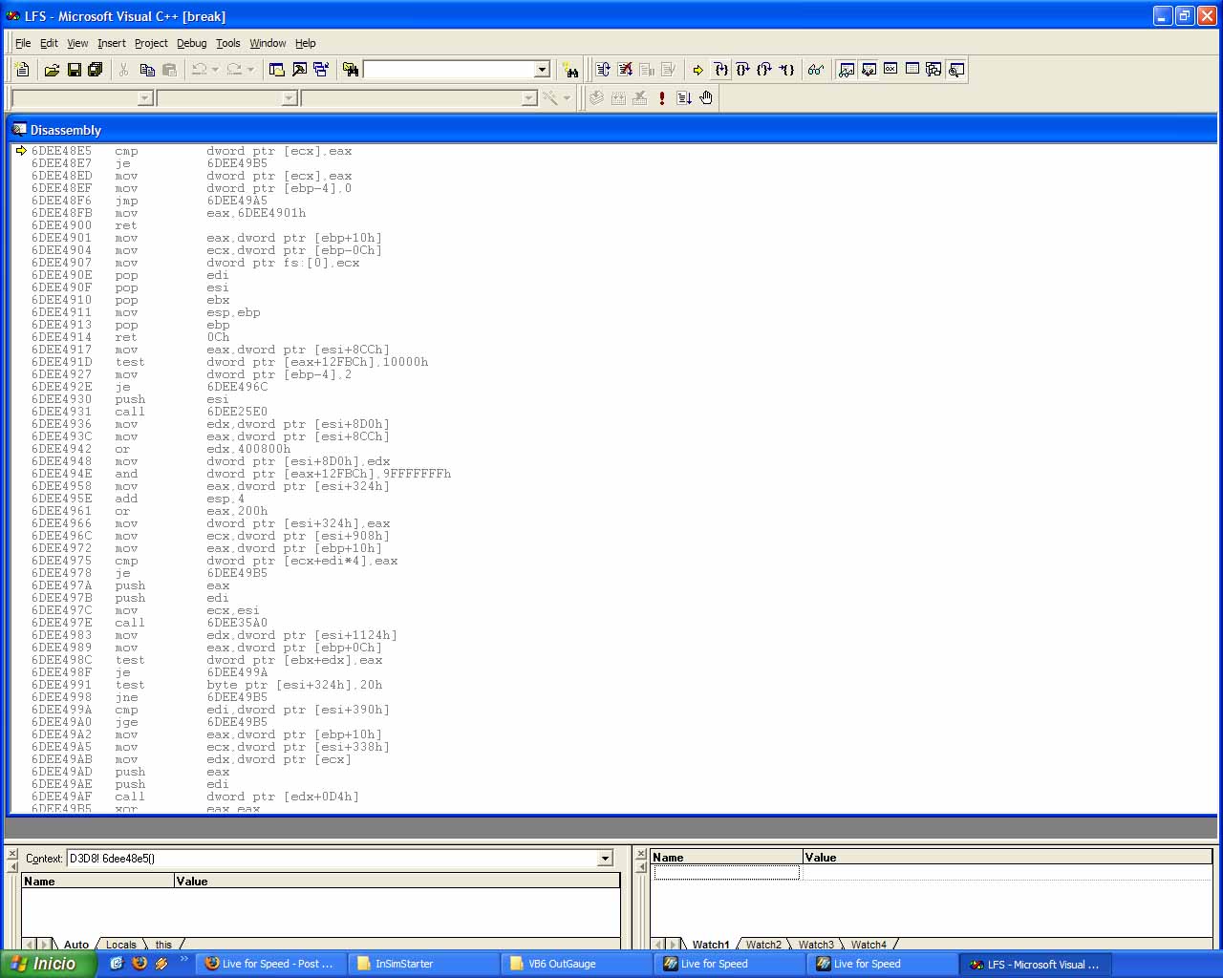Screen dimensions: 1223x978
Task: Open the View menu
Action: pyautogui.click(x=77, y=43)
